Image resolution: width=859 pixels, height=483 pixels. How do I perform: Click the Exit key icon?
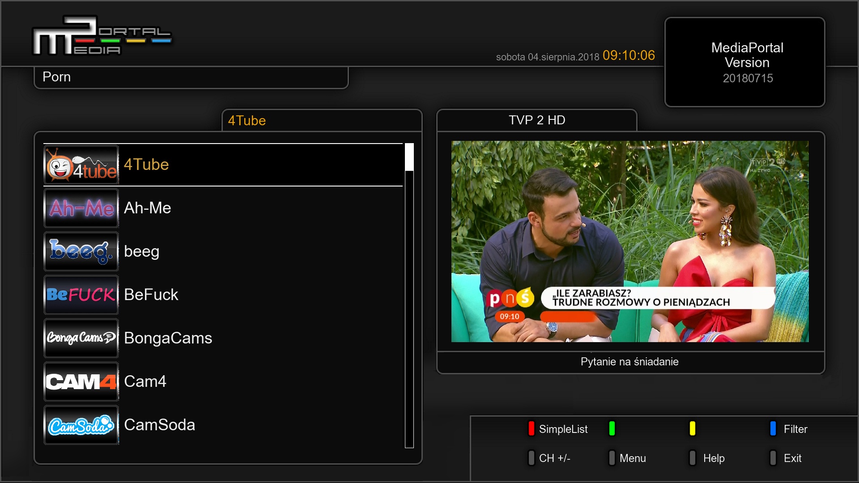773,458
